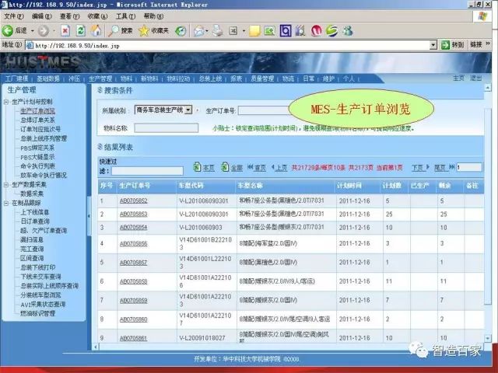Select 订单对应批次号 in the sidebar
Viewport: 498px width, 373px height.
(40, 130)
